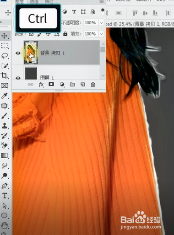Select the Pen tool
Image resolution: width=174 pixels, height=235 pixels.
tap(4, 186)
